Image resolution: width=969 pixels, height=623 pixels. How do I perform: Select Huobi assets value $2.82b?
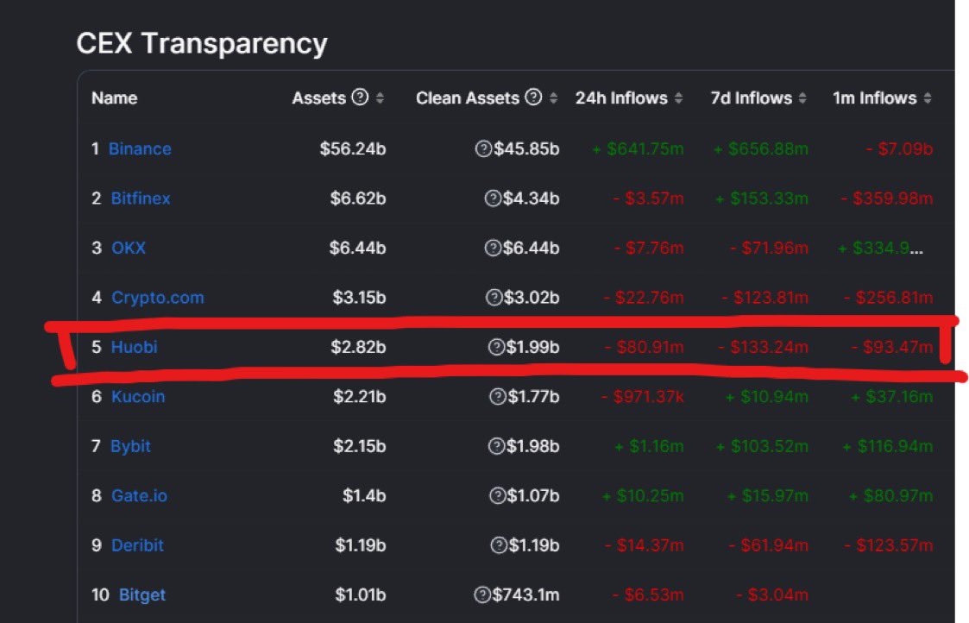tap(358, 348)
